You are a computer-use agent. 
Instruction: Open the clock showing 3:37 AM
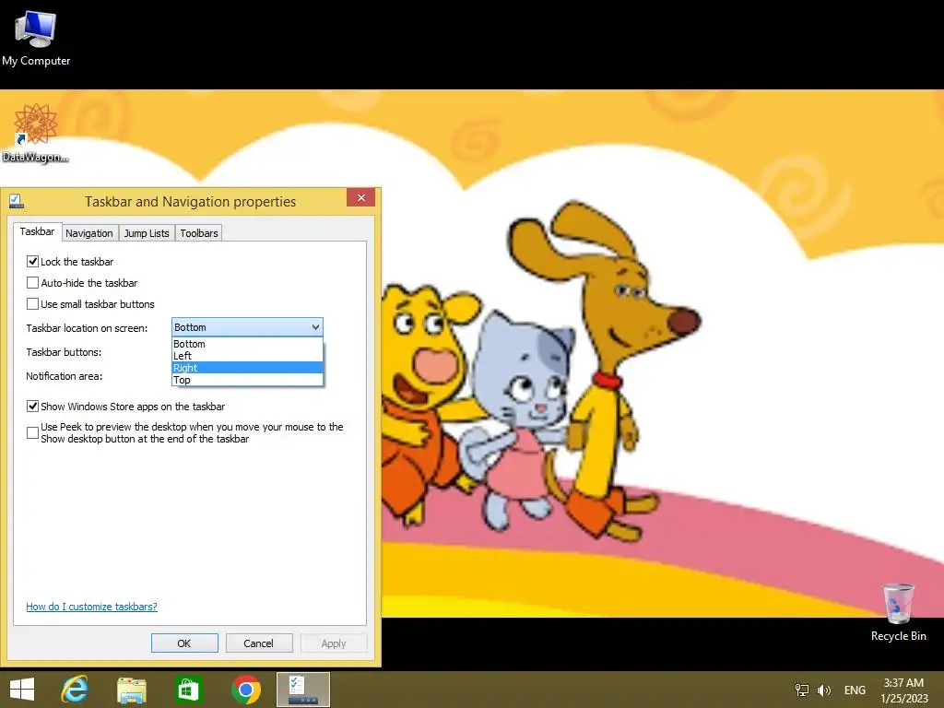(904, 690)
